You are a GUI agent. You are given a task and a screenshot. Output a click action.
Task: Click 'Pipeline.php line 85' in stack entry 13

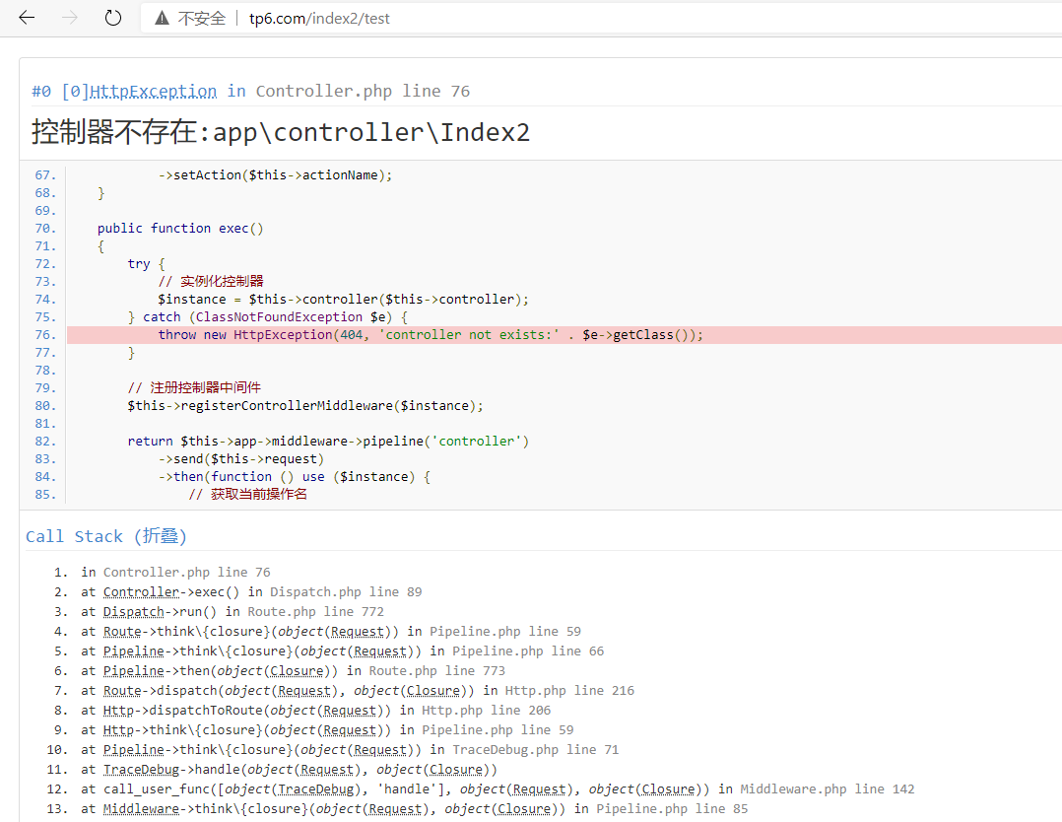click(672, 808)
